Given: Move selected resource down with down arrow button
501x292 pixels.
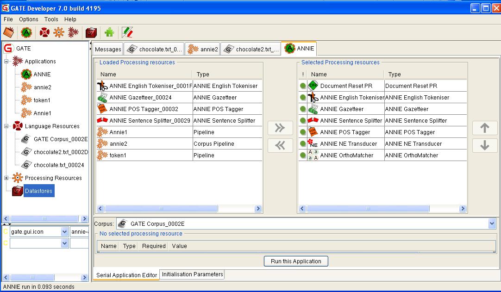Looking at the screenshot, I should [x=485, y=145].
